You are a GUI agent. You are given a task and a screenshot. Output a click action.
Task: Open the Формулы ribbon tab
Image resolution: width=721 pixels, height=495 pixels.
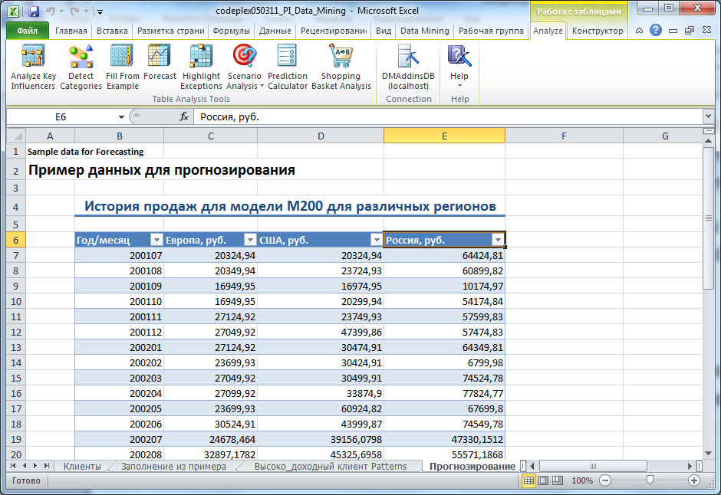click(x=231, y=31)
